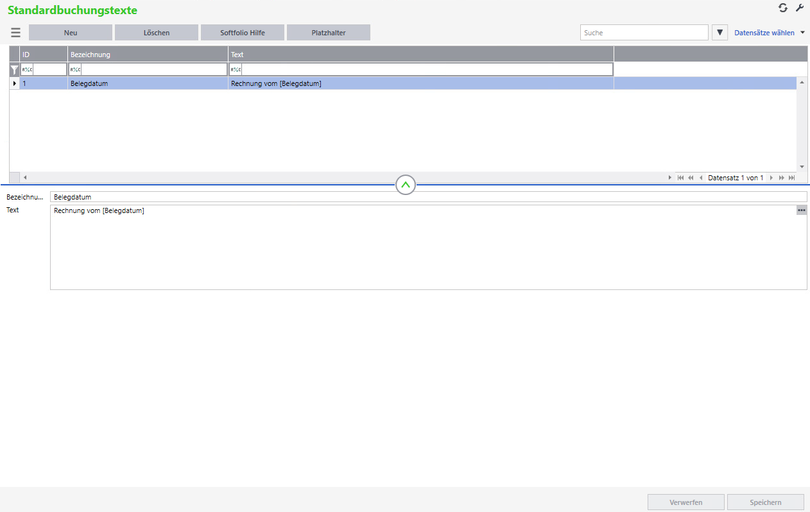The height and width of the screenshot is (512, 810).
Task: Click the Text column filter operator icon
Action: point(236,69)
